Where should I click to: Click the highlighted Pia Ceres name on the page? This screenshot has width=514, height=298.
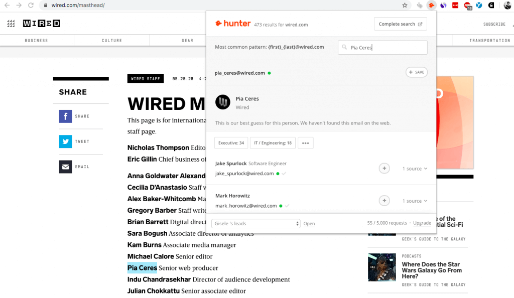[142, 268]
